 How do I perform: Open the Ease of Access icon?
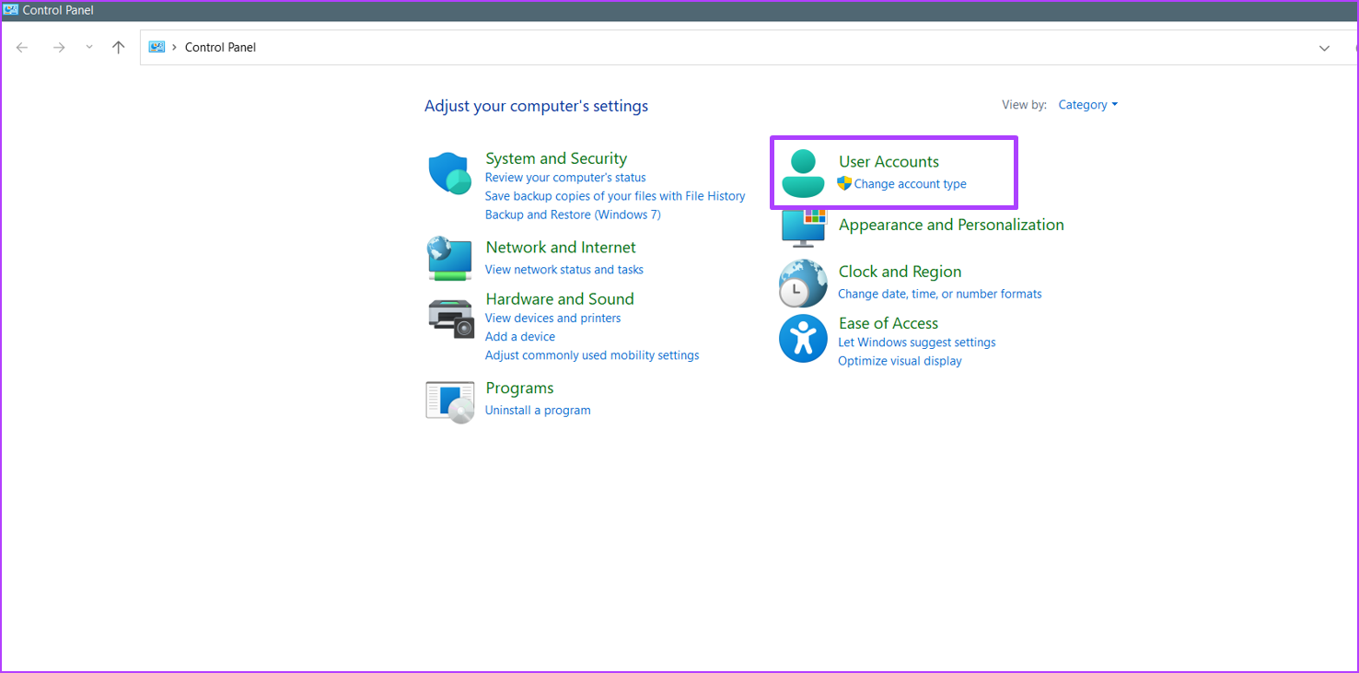click(x=803, y=339)
